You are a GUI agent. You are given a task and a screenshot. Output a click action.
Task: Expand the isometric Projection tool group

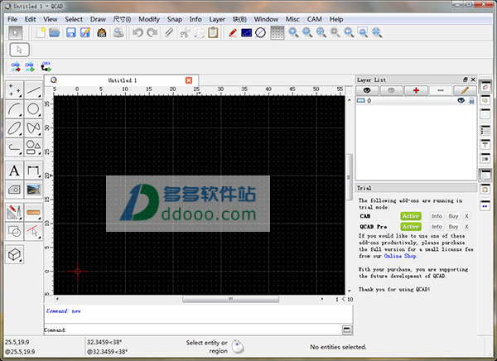(x=14, y=254)
